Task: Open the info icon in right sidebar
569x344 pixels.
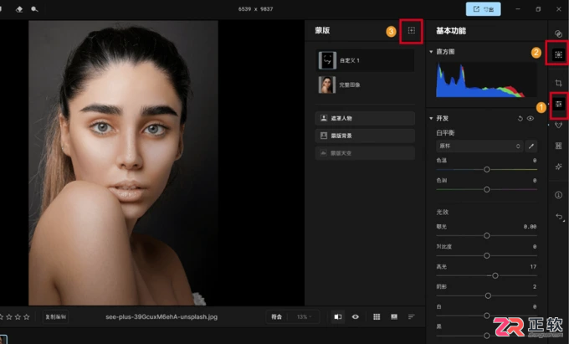Action: (558, 195)
